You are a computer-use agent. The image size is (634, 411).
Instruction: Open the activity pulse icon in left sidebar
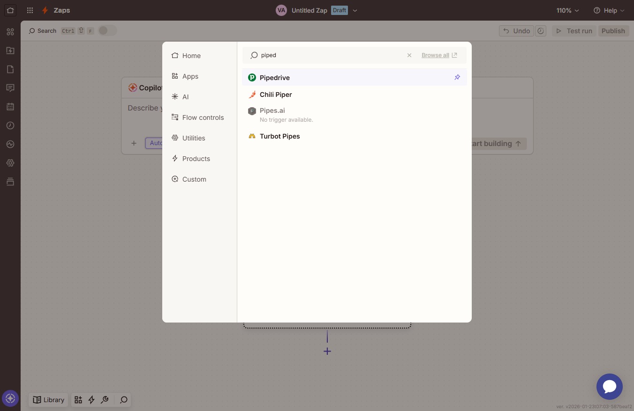click(x=10, y=144)
